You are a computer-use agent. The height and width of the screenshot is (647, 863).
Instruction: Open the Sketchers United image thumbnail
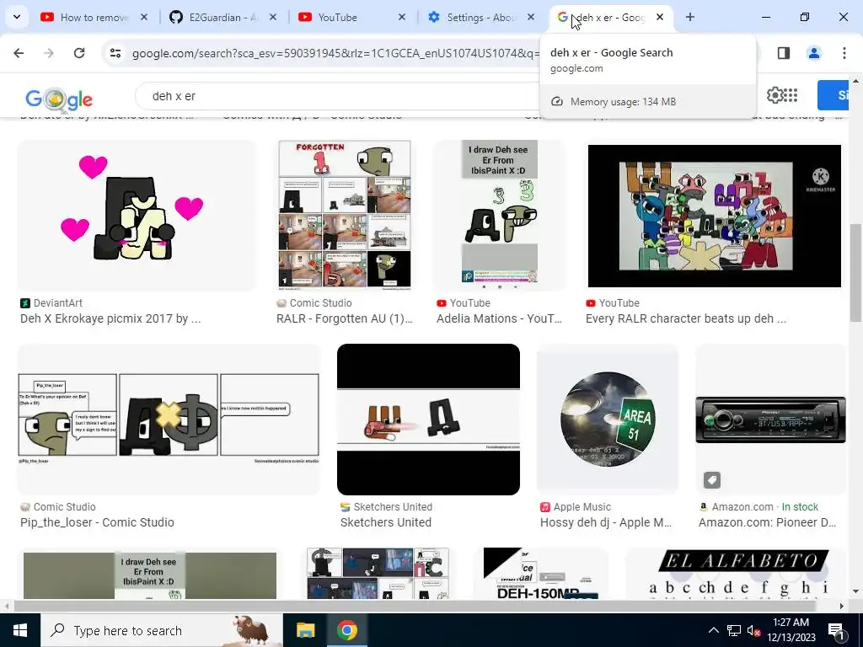(428, 420)
